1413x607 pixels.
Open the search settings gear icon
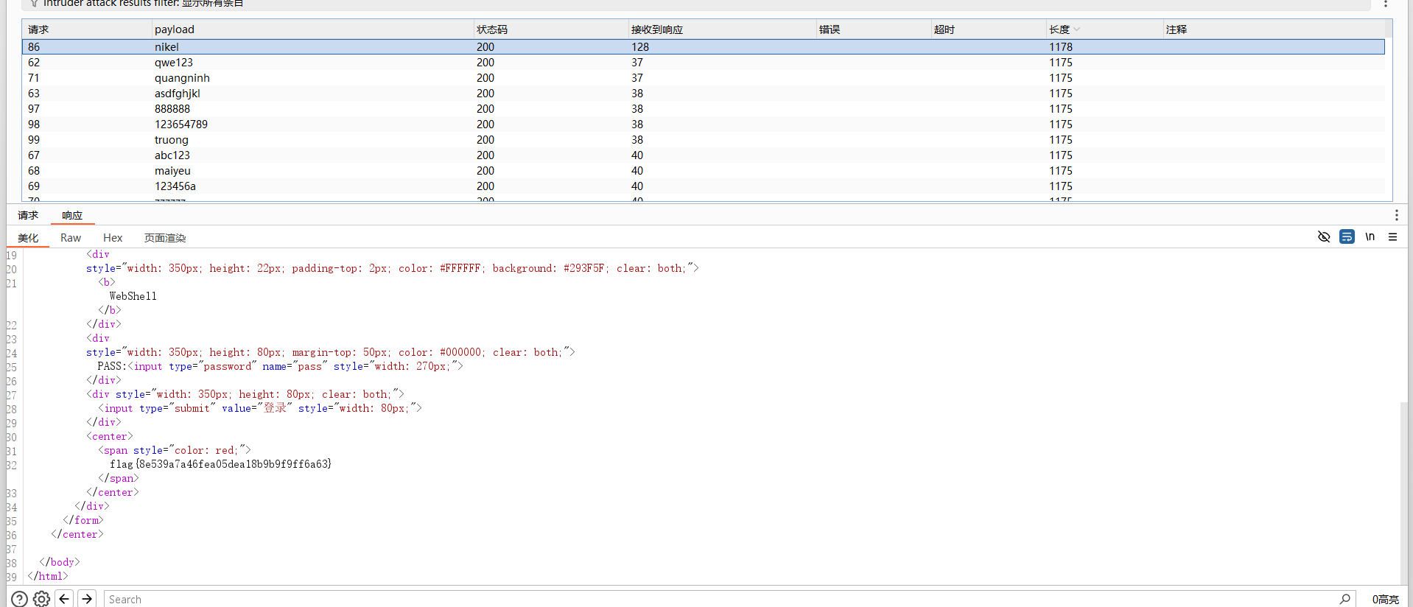[x=42, y=599]
